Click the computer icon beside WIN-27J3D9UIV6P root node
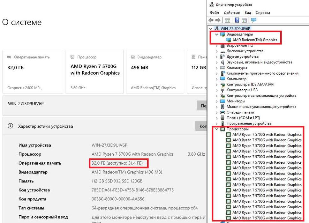 click(217, 29)
